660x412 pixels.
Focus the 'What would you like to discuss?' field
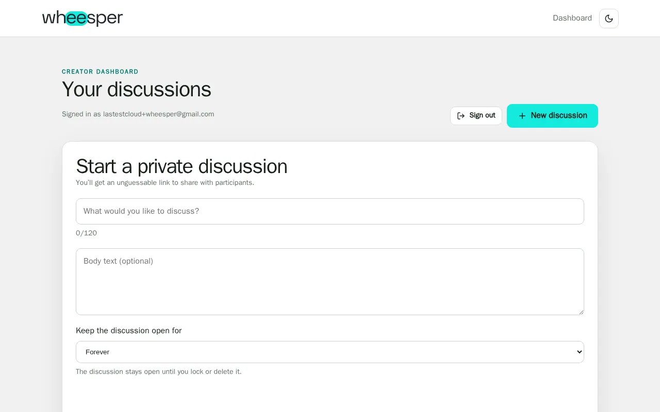(329, 211)
